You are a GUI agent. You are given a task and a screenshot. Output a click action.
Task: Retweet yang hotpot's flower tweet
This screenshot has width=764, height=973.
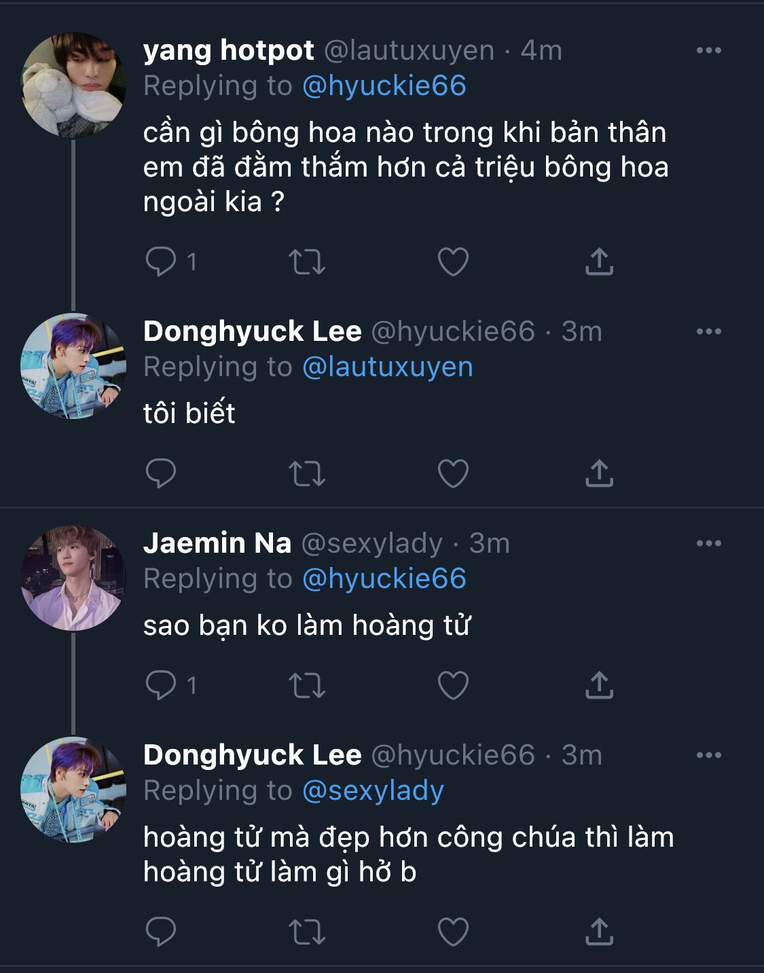307,261
